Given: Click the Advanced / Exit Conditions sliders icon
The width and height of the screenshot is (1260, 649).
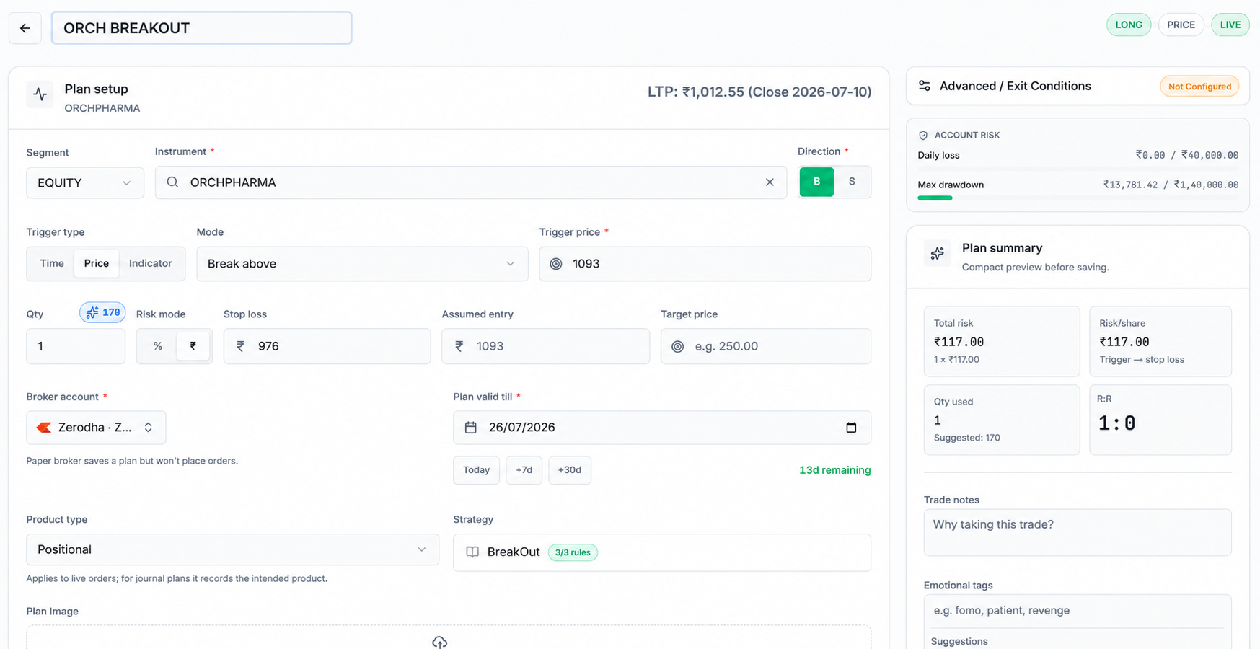Looking at the screenshot, I should (925, 86).
